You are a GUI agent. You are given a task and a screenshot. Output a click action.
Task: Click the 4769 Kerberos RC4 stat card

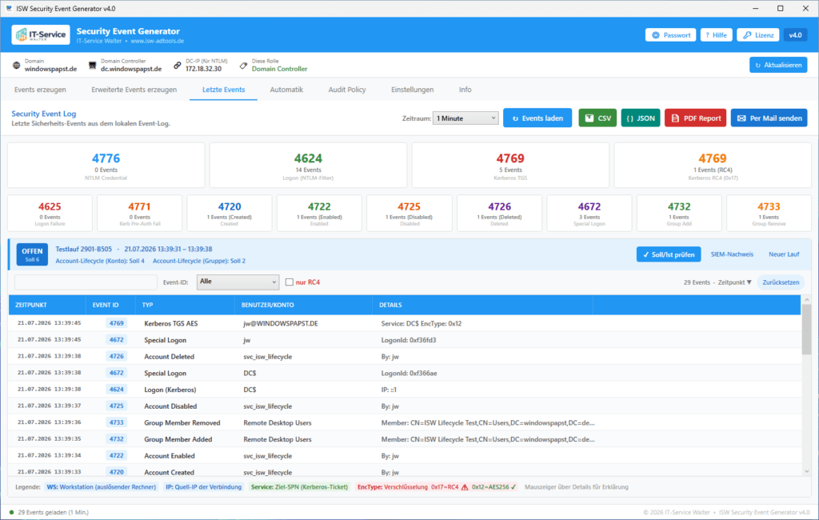[713, 165]
